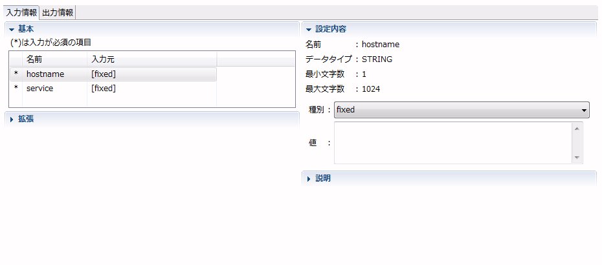Click the 基本 section title
The height and width of the screenshot is (265, 602).
click(x=26, y=29)
